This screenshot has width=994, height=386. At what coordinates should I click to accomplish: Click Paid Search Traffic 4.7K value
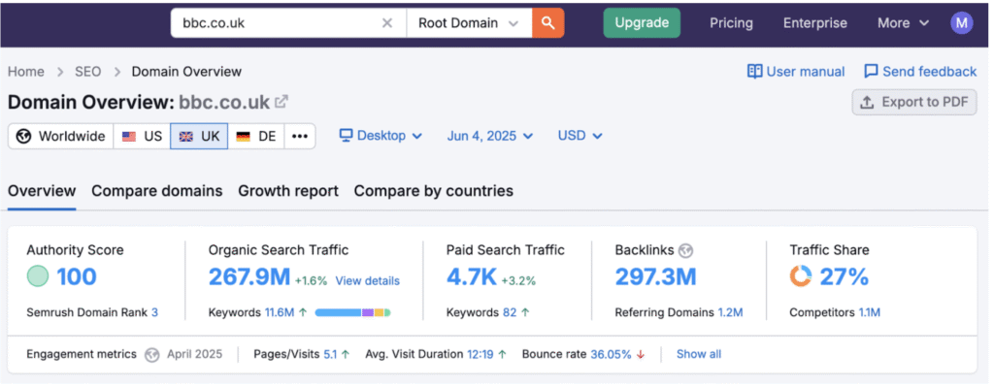point(472,276)
